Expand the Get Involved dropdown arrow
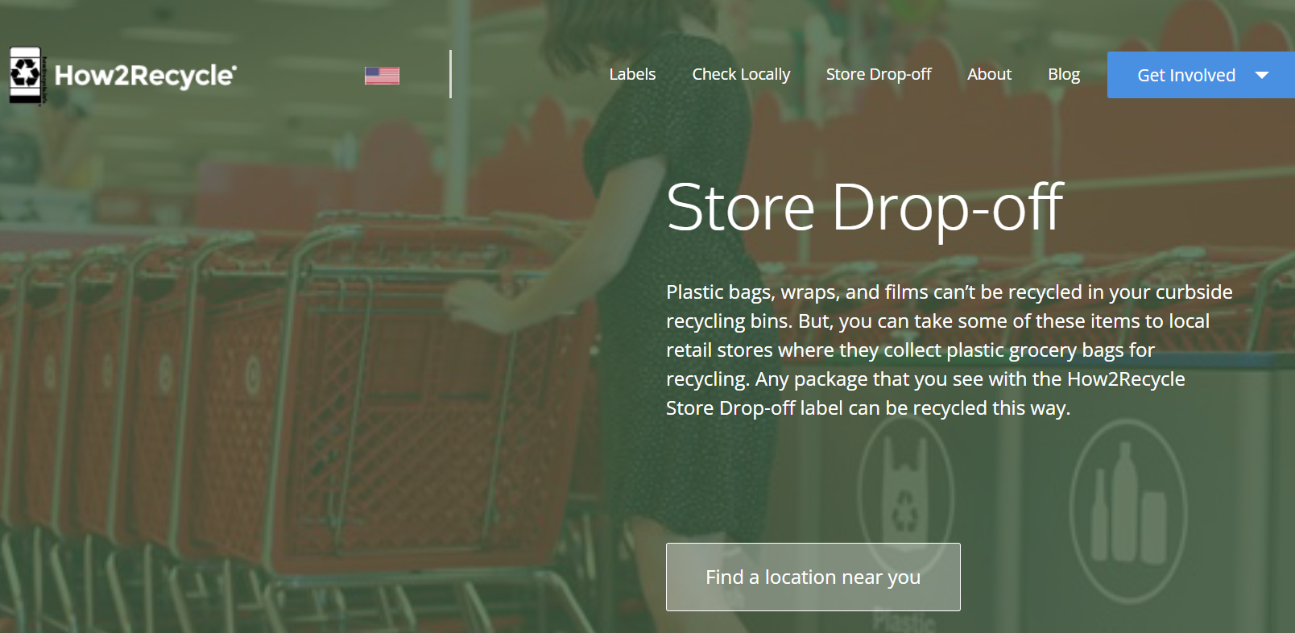1295x633 pixels. pyautogui.click(x=1262, y=75)
